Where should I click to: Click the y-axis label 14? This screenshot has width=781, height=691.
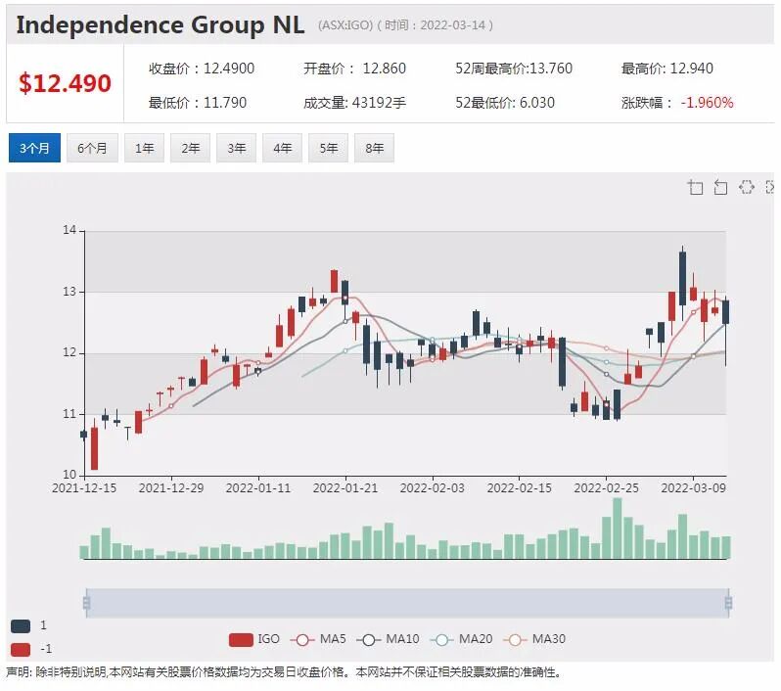click(x=69, y=230)
